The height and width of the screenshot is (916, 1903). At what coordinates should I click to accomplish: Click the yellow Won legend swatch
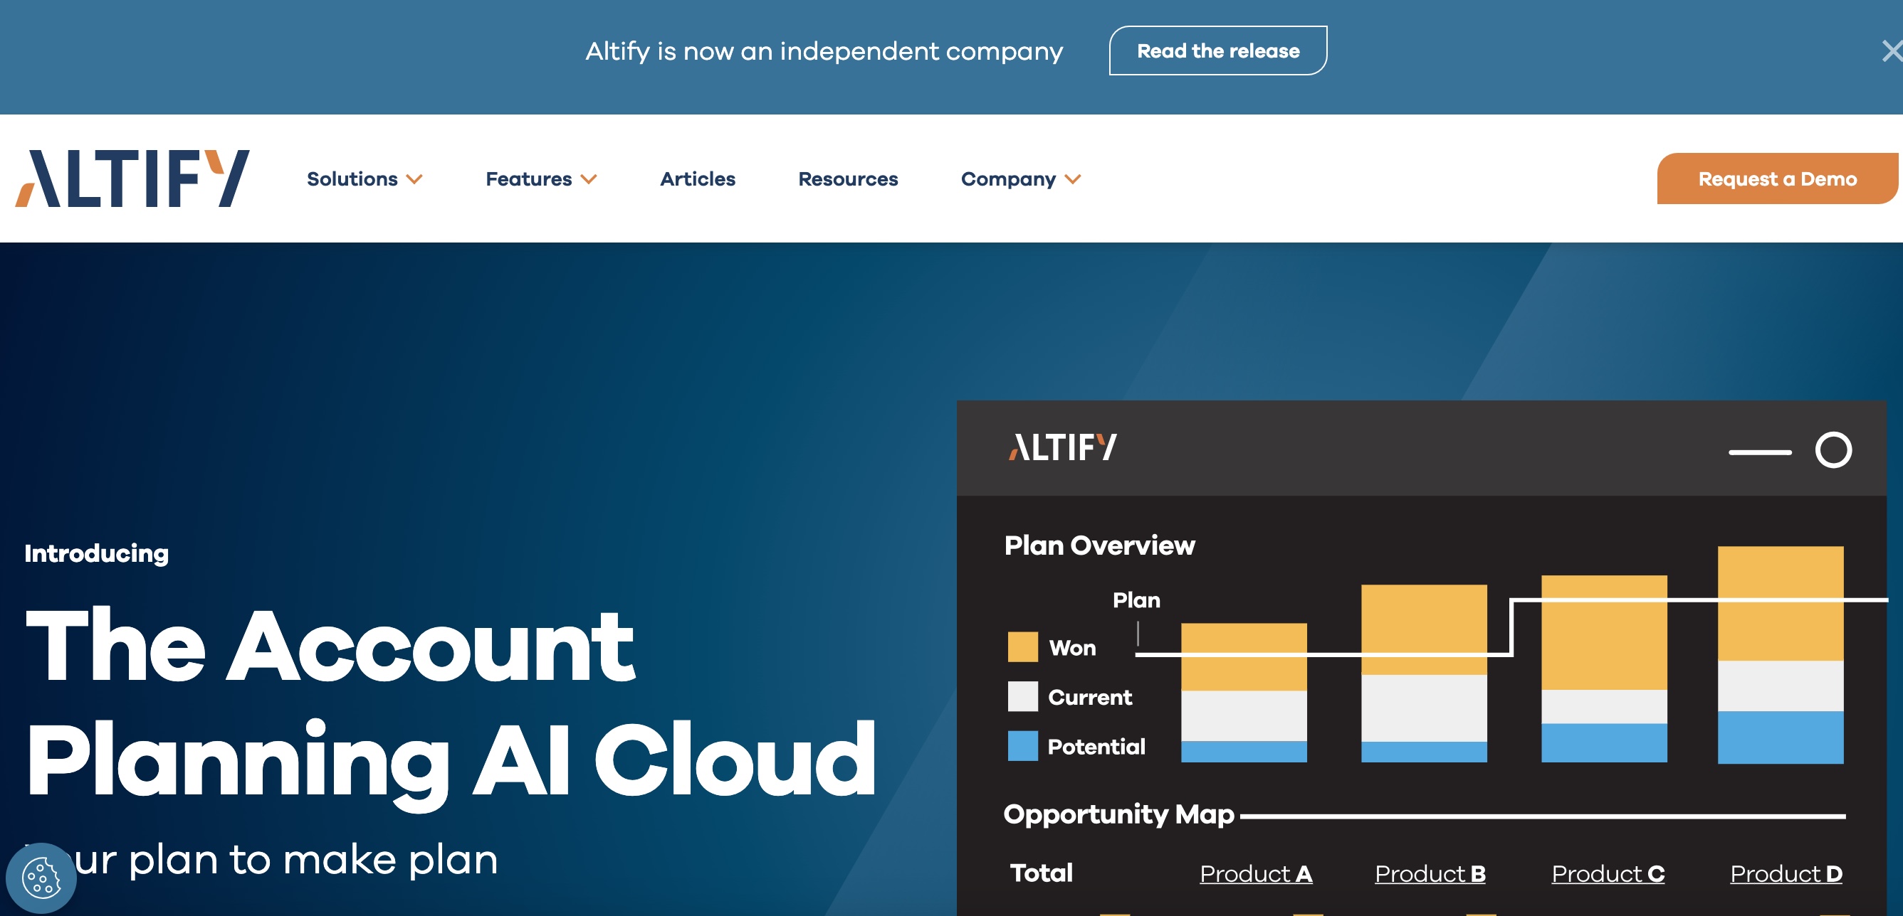1022,647
